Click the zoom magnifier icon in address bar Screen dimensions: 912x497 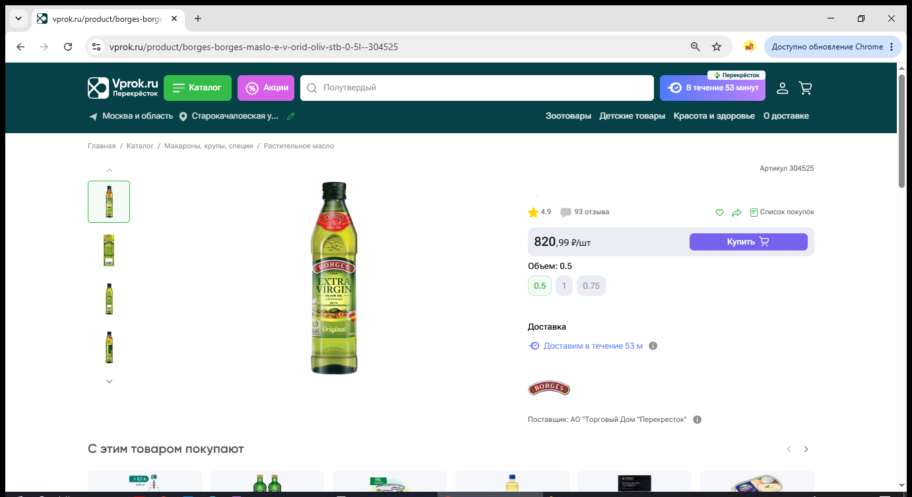point(695,47)
